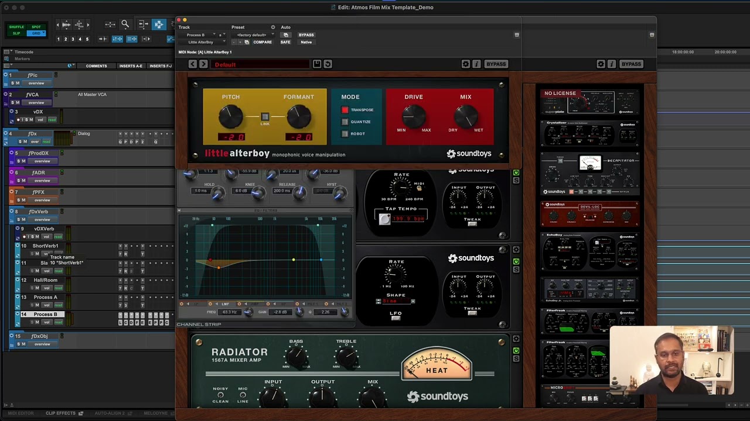Open Effect Rack settings gear icon
The image size is (750, 421).
pos(601,64)
